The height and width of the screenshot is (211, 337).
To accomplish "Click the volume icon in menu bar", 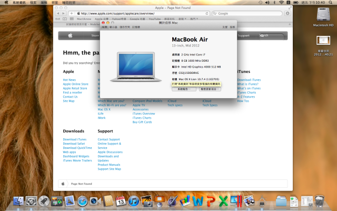I will pos(267,2).
